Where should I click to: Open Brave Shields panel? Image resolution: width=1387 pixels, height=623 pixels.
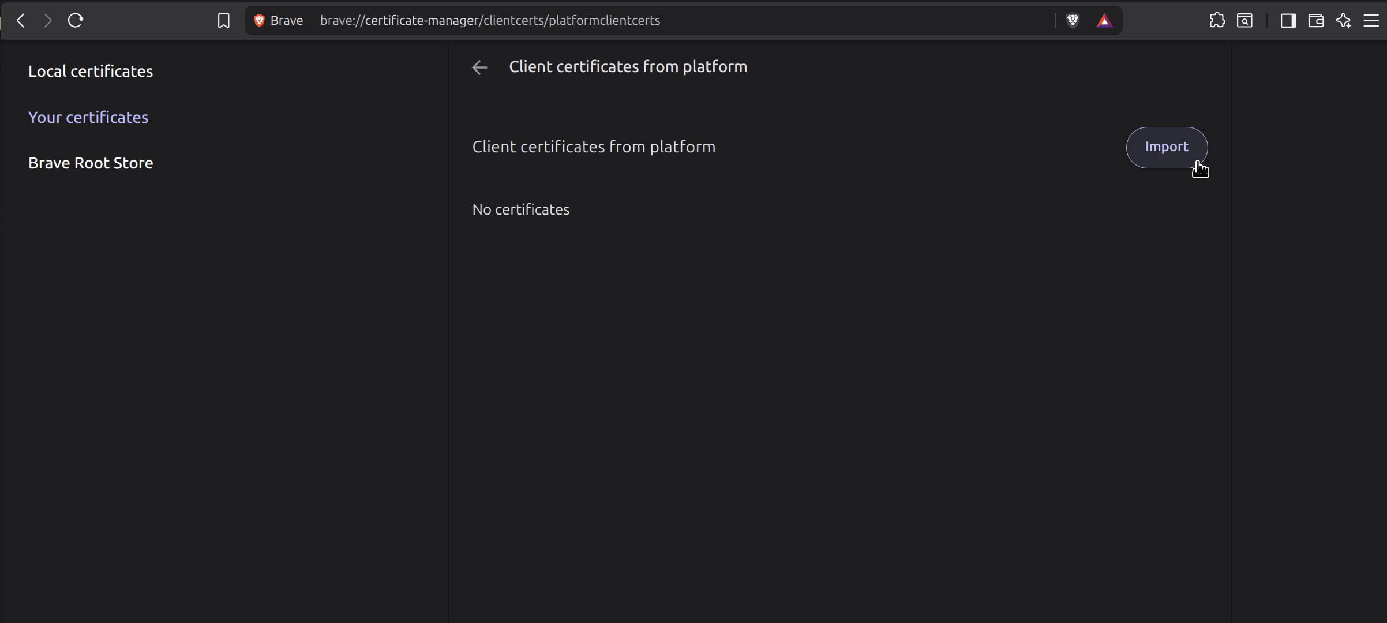pos(1073,21)
